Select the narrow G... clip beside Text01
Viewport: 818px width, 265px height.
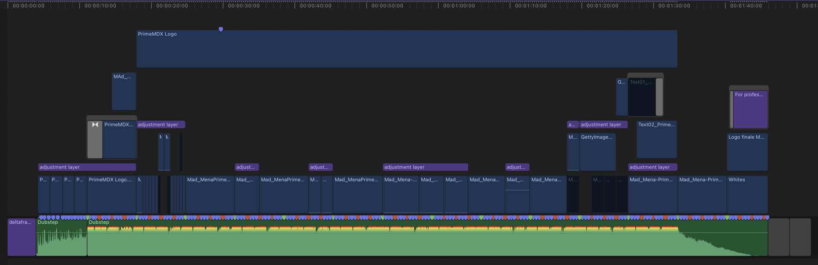click(x=622, y=97)
